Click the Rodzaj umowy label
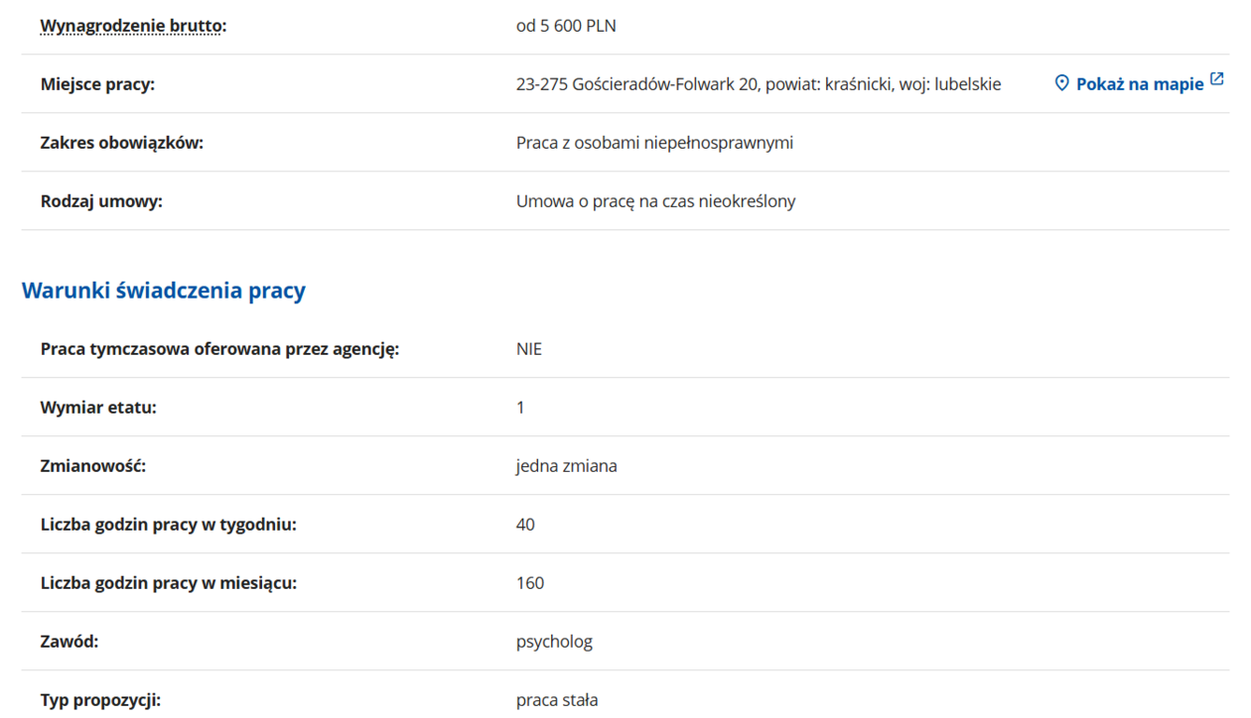This screenshot has width=1251, height=718. pyautogui.click(x=101, y=201)
